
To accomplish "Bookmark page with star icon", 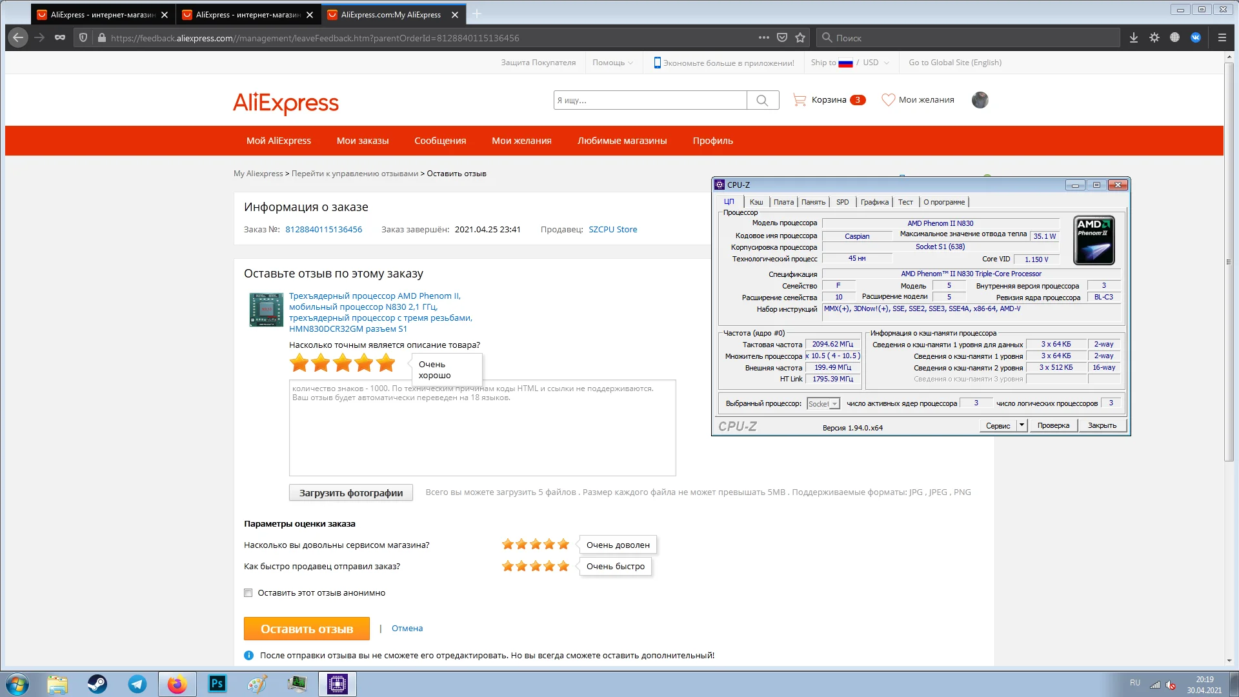I will pyautogui.click(x=800, y=38).
